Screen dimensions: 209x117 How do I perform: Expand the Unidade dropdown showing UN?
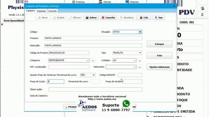[x=135, y=60]
